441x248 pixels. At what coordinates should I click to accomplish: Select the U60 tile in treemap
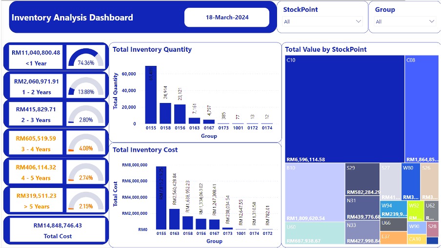coord(315,233)
